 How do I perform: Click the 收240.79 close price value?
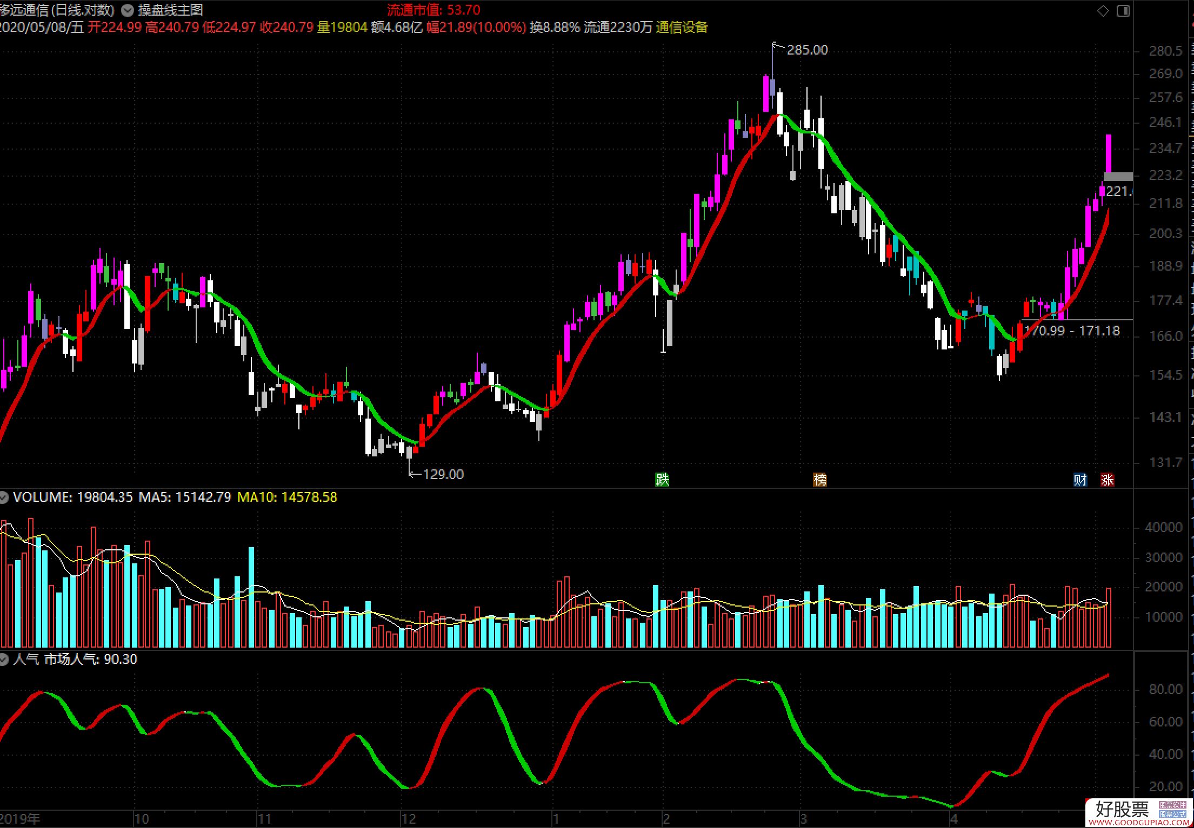286,27
